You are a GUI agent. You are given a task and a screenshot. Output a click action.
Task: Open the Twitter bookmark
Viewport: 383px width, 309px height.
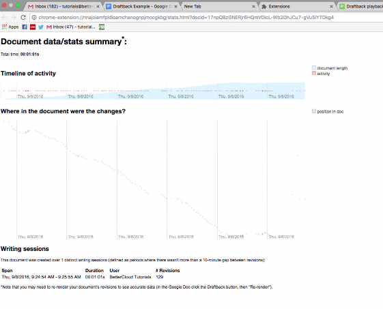pos(41,27)
